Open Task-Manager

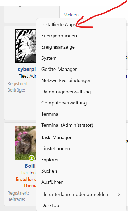tap(81, 137)
